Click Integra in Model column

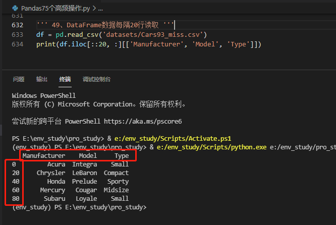[85, 164]
